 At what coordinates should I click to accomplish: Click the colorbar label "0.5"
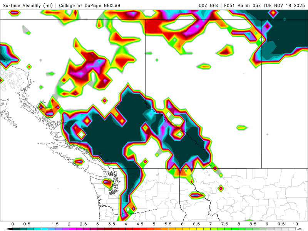[x=27, y=224]
